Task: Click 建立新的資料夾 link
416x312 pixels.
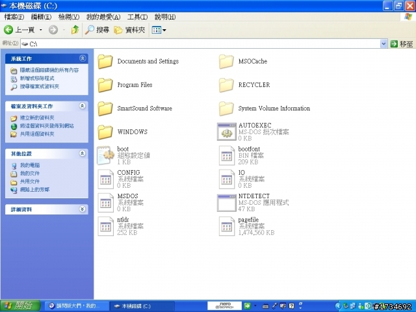Action: pyautogui.click(x=37, y=118)
